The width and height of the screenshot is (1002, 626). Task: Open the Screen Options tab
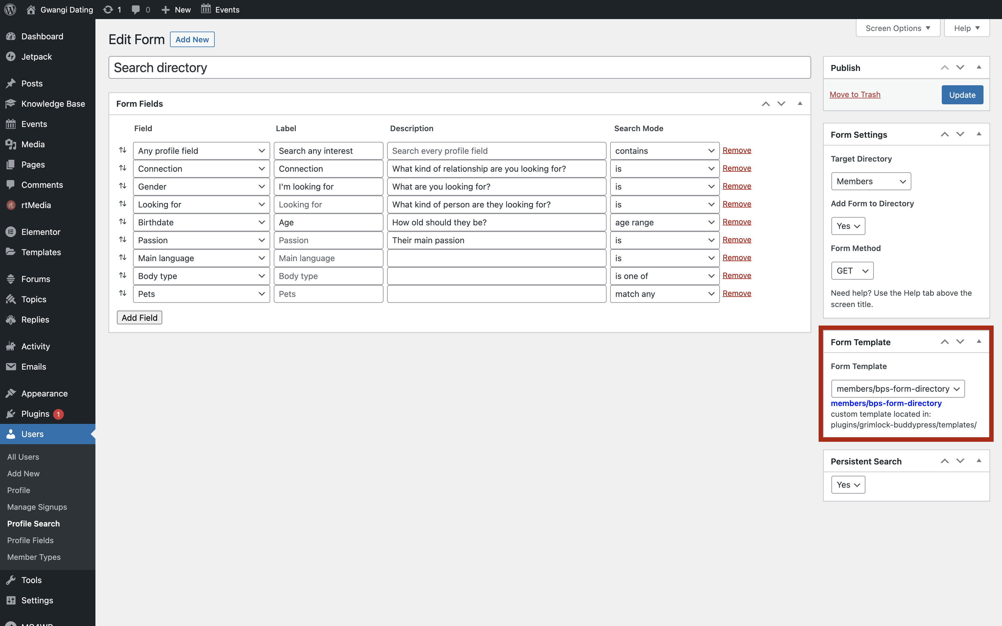(x=898, y=28)
